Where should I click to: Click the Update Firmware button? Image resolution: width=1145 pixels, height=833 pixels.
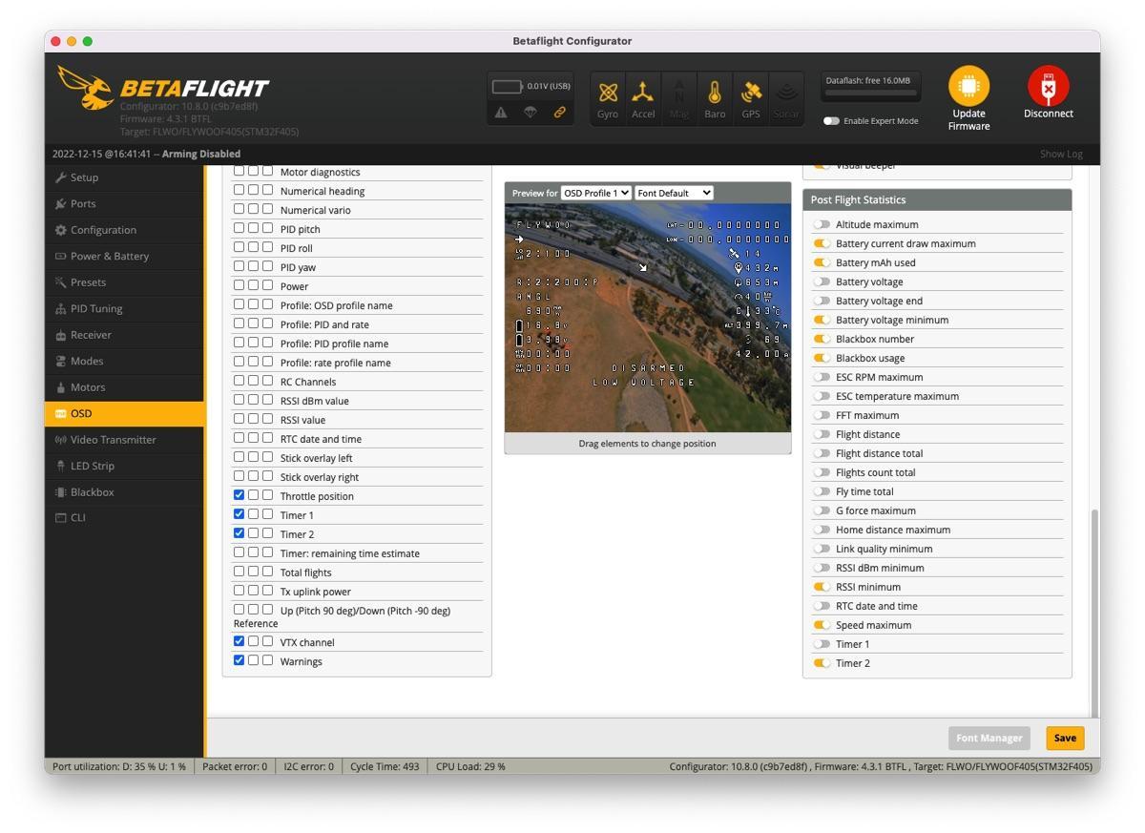(968, 99)
